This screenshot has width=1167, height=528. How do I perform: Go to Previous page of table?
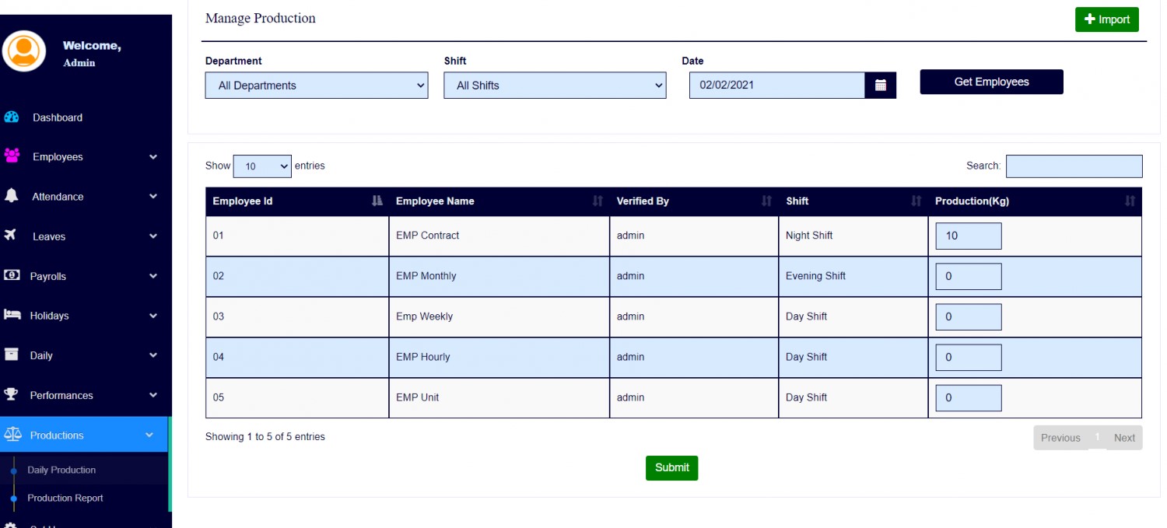[x=1060, y=438]
